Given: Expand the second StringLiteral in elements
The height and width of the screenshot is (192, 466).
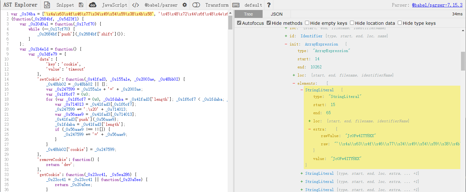Looking at the screenshot, I should click(302, 173).
